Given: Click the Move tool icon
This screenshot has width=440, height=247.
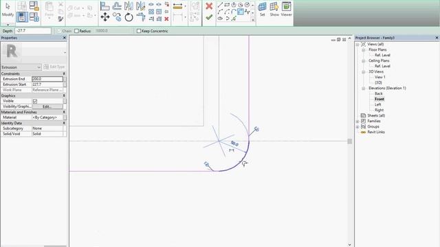Looking at the screenshot, I should pos(105,17).
